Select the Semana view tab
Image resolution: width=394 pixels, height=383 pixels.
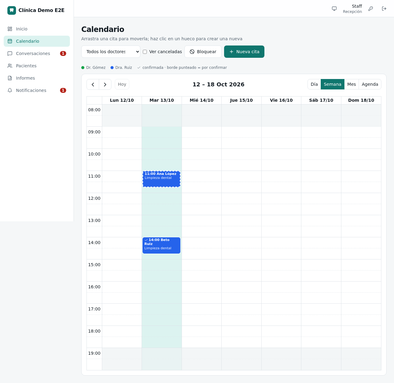[332, 84]
